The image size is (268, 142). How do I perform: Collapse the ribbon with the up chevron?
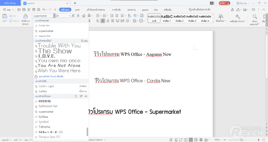point(264,10)
